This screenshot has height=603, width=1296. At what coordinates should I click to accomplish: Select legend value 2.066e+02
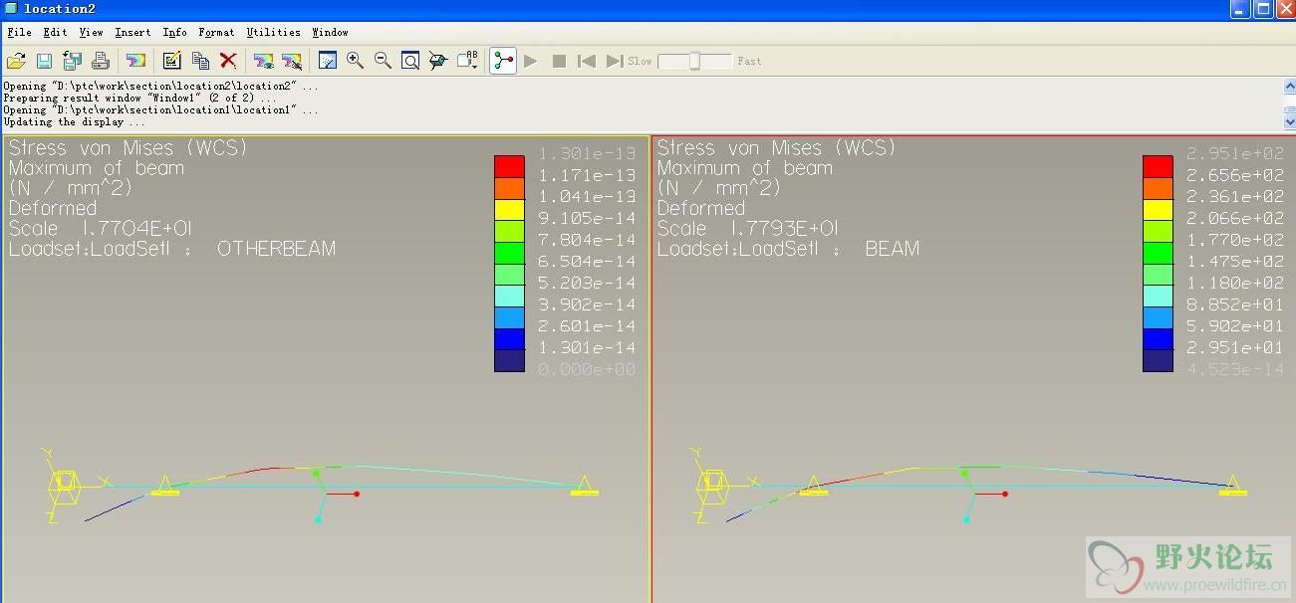click(1235, 218)
